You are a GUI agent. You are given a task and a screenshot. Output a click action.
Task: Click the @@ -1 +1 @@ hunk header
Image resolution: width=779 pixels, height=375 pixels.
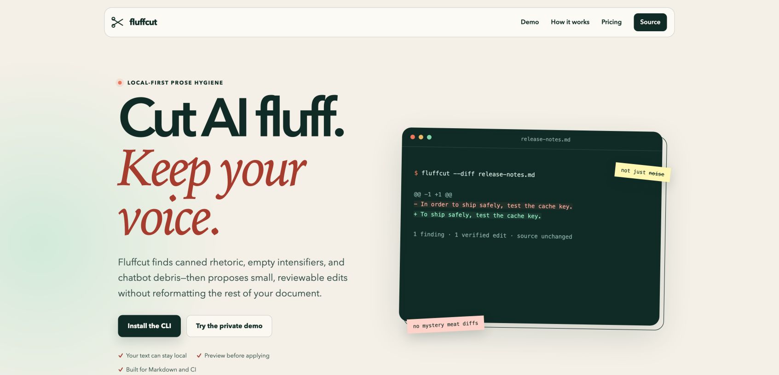click(433, 194)
